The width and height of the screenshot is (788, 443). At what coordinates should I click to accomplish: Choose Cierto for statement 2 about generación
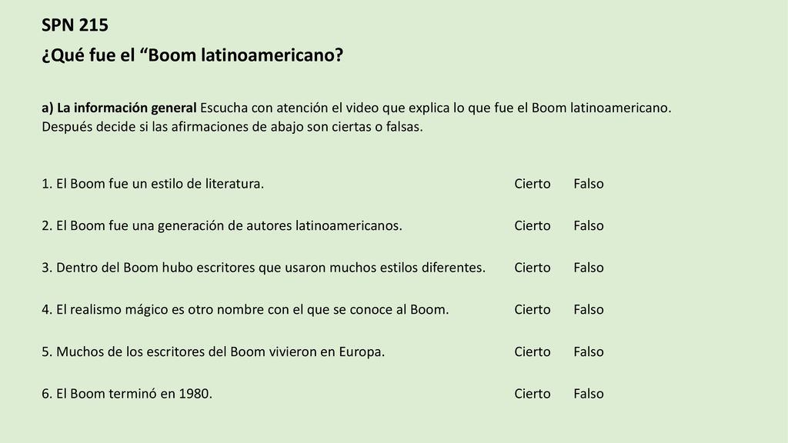click(x=533, y=225)
